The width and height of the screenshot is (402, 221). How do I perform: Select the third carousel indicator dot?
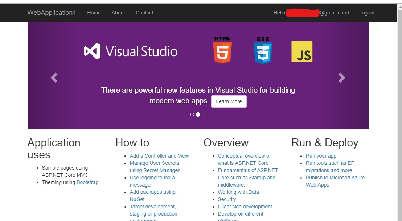coord(204,114)
